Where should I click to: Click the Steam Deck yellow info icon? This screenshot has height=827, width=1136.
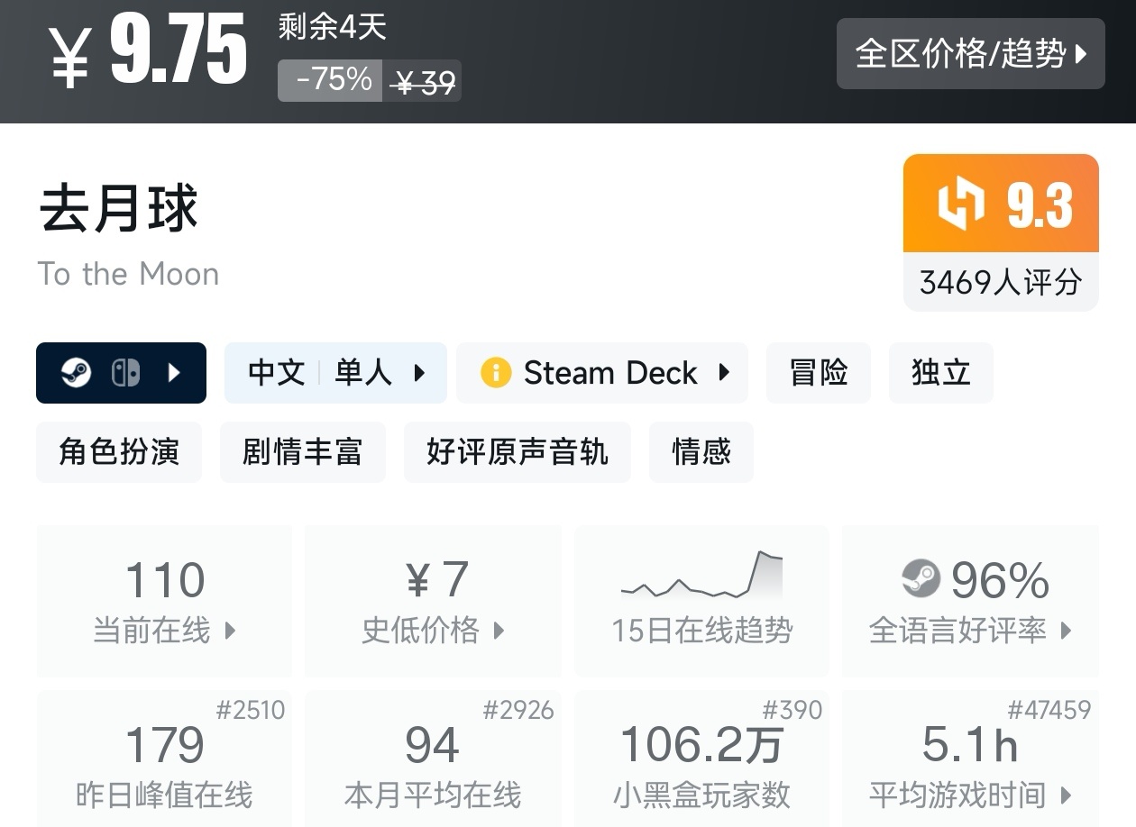496,372
